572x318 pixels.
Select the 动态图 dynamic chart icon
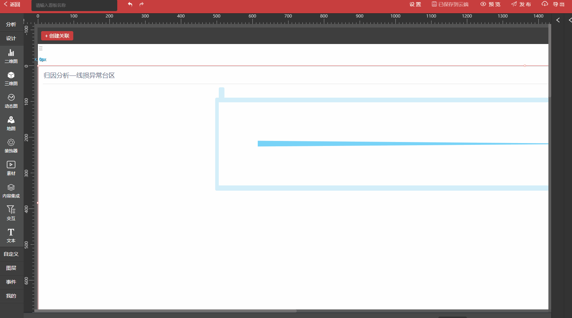click(x=11, y=101)
